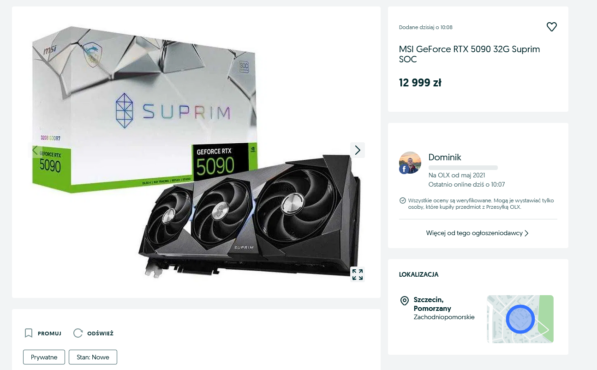Screen dimensions: 597x370
Task: Click the seller rating bar under Dominik
Action: [x=463, y=168]
